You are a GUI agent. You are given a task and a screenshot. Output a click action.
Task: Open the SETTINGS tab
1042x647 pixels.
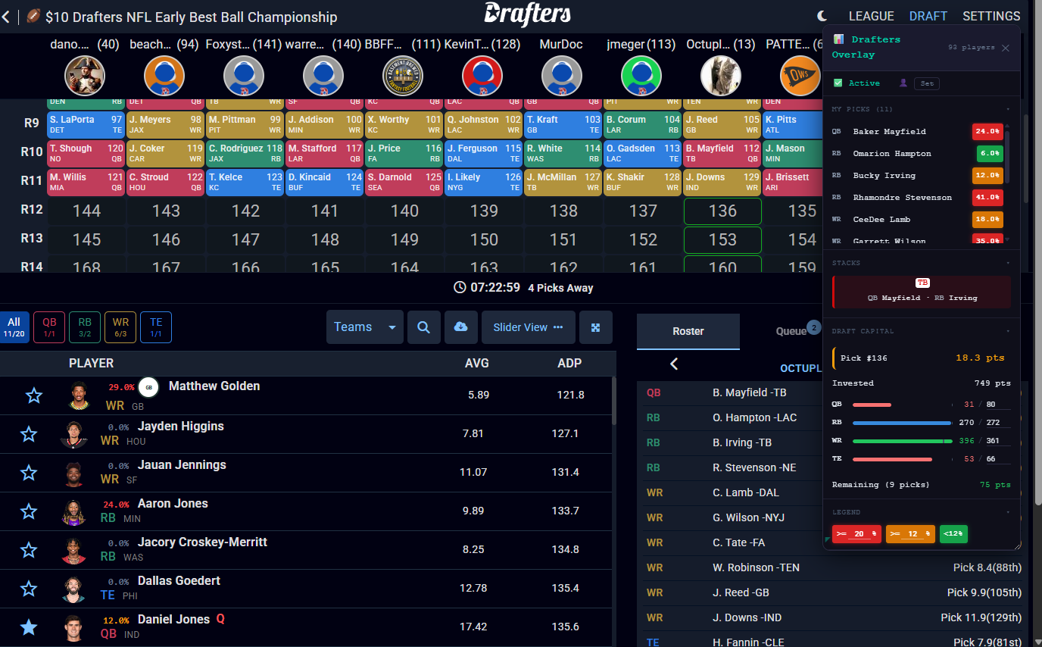point(991,16)
